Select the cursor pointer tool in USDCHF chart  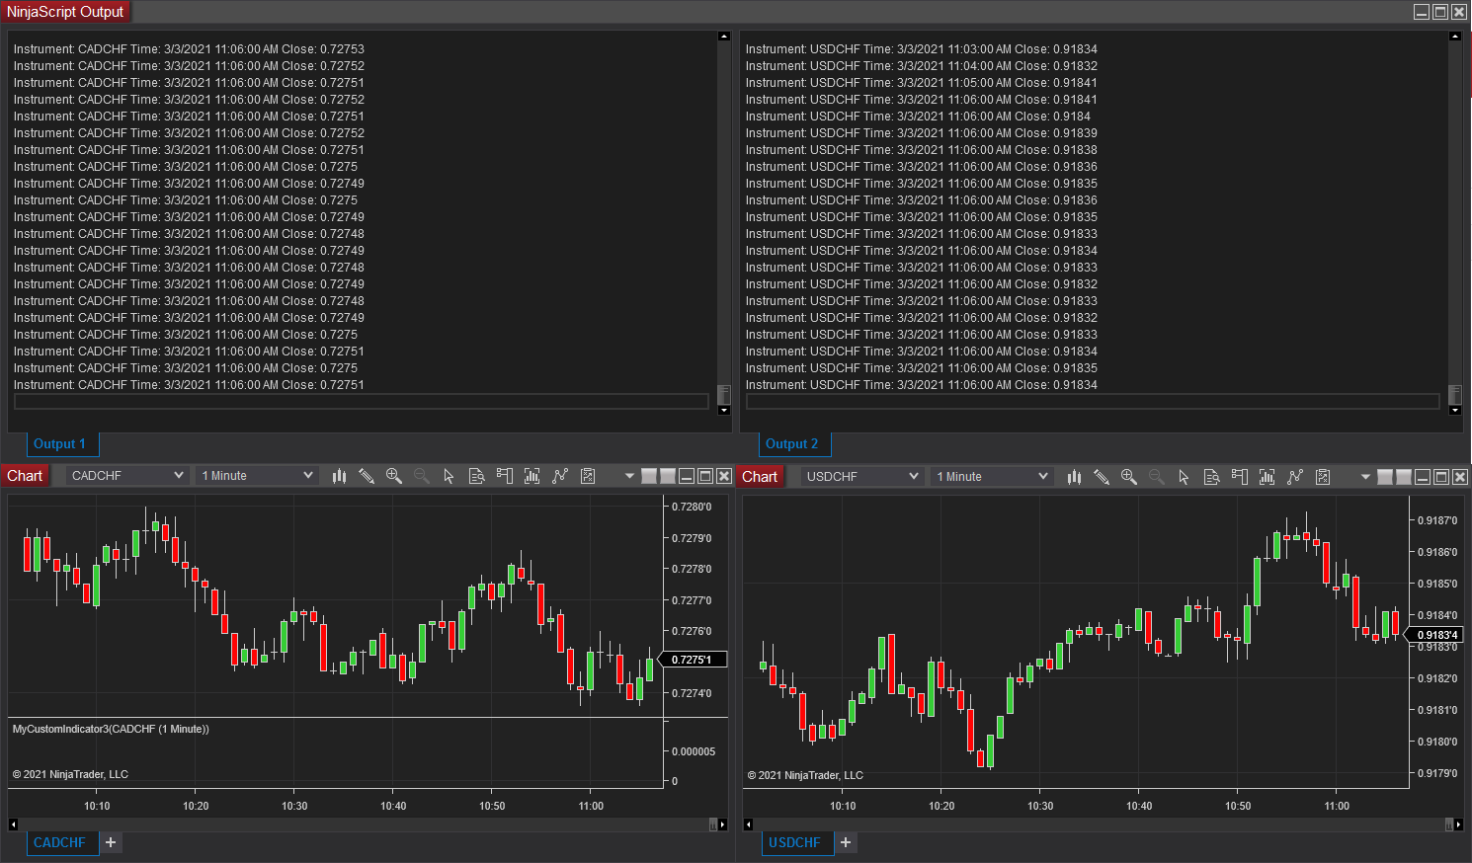(x=1184, y=477)
